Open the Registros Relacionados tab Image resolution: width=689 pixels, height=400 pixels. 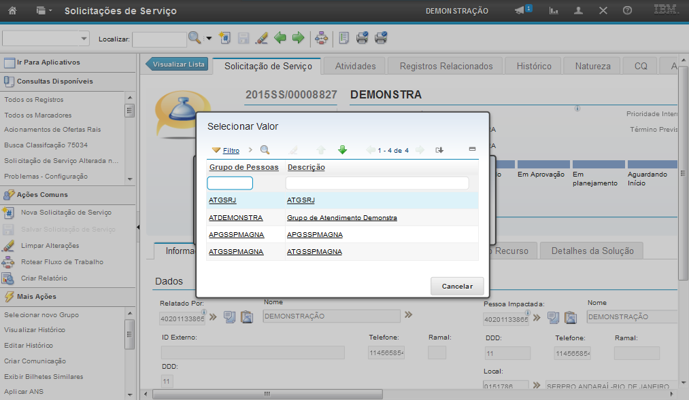[x=446, y=66]
